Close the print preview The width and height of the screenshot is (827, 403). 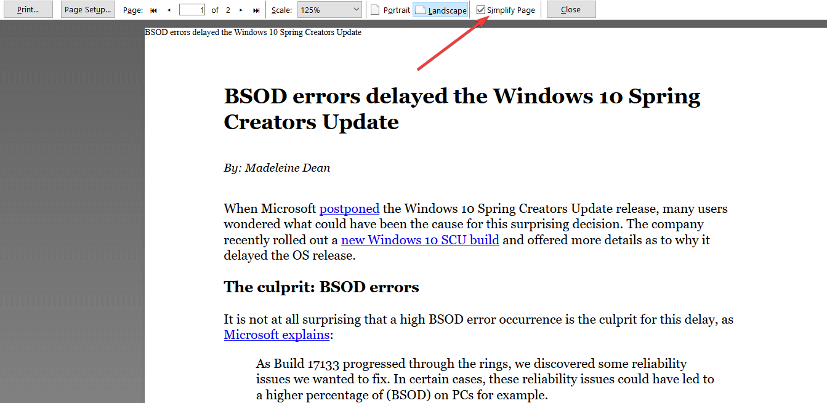click(x=571, y=9)
